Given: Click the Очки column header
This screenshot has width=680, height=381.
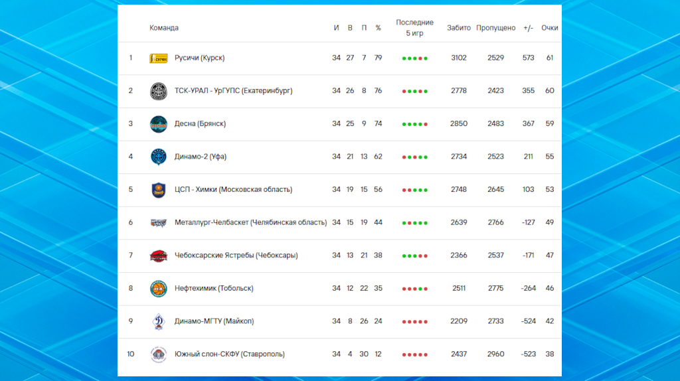Looking at the screenshot, I should pyautogui.click(x=549, y=28).
